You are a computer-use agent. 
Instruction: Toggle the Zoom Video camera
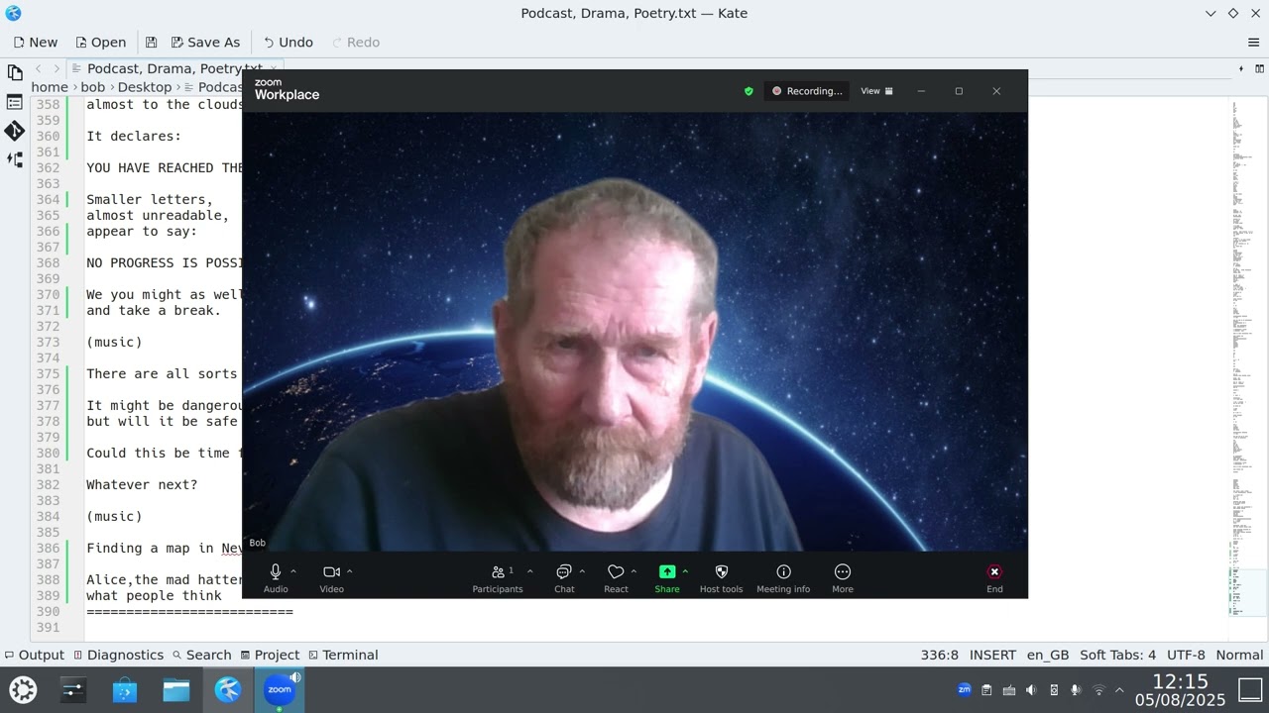(x=331, y=577)
